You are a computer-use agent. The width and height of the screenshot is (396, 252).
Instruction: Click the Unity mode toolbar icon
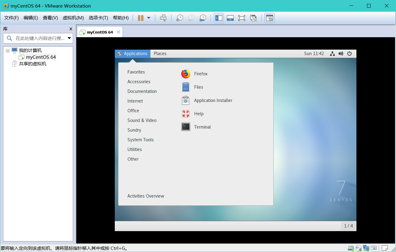point(253,18)
